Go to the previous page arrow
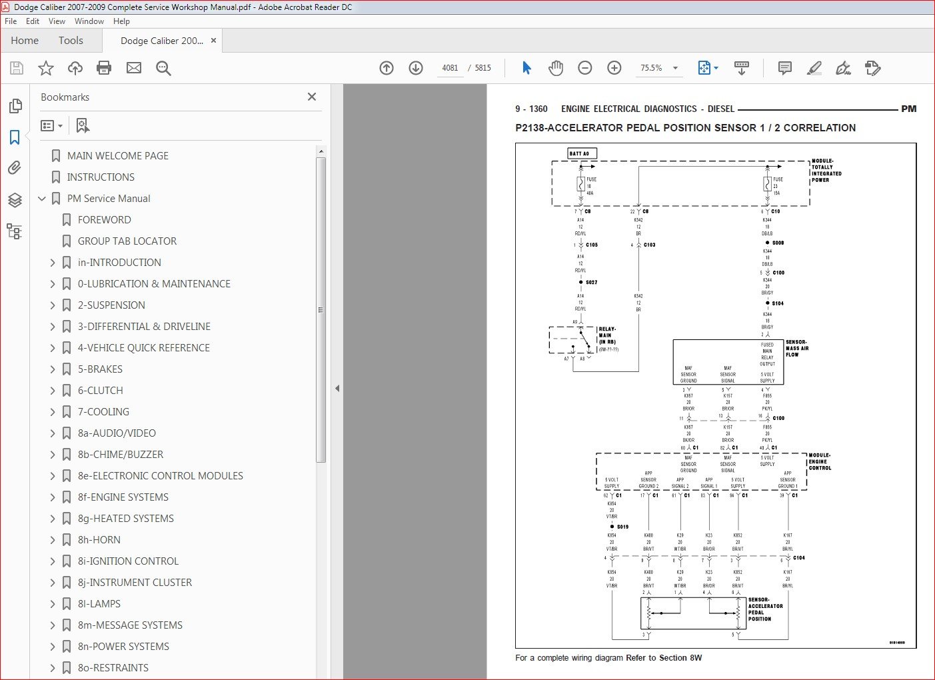Image resolution: width=935 pixels, height=680 pixels. click(387, 68)
